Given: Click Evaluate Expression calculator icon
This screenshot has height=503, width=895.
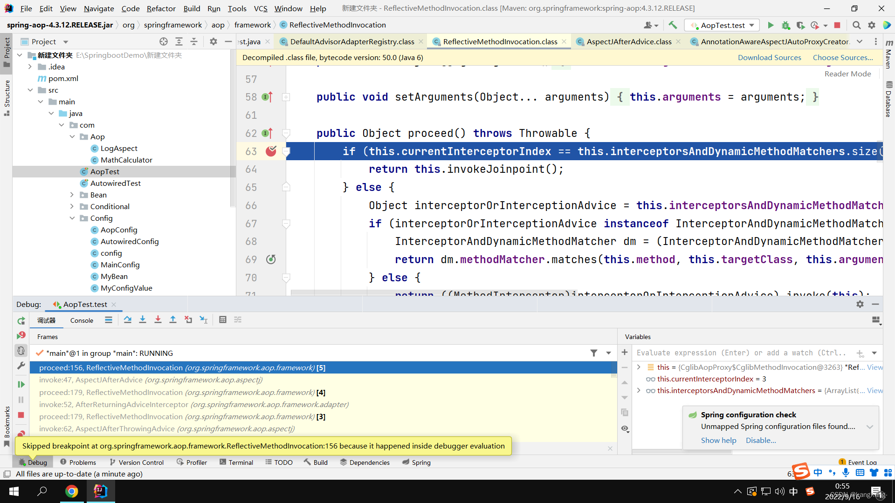Looking at the screenshot, I should 223,319.
